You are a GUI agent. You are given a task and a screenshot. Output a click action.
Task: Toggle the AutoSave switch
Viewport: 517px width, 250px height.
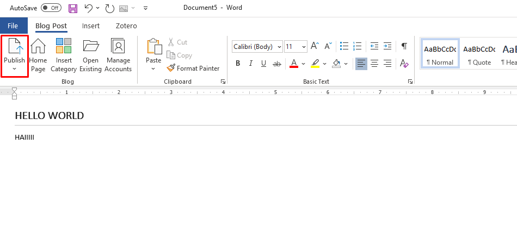click(x=51, y=8)
